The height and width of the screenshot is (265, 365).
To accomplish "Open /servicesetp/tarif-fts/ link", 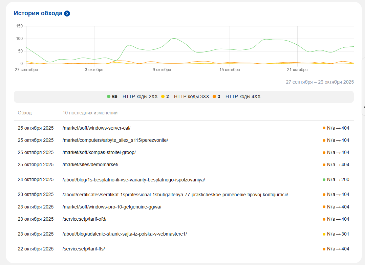I will (84, 249).
